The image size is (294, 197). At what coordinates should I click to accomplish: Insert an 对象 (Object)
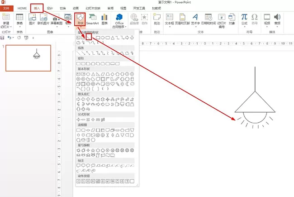[232, 19]
